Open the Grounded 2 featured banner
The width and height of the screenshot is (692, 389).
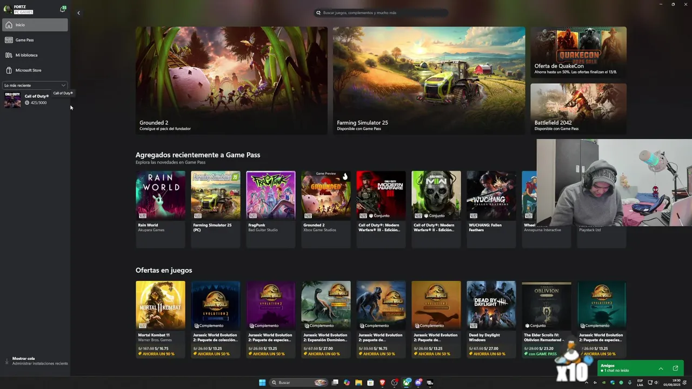[x=231, y=80]
